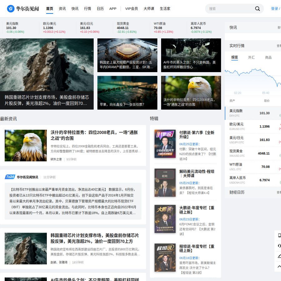Click the 实时行情 sidebar heading
The width and height of the screenshot is (281, 281).
237,46
